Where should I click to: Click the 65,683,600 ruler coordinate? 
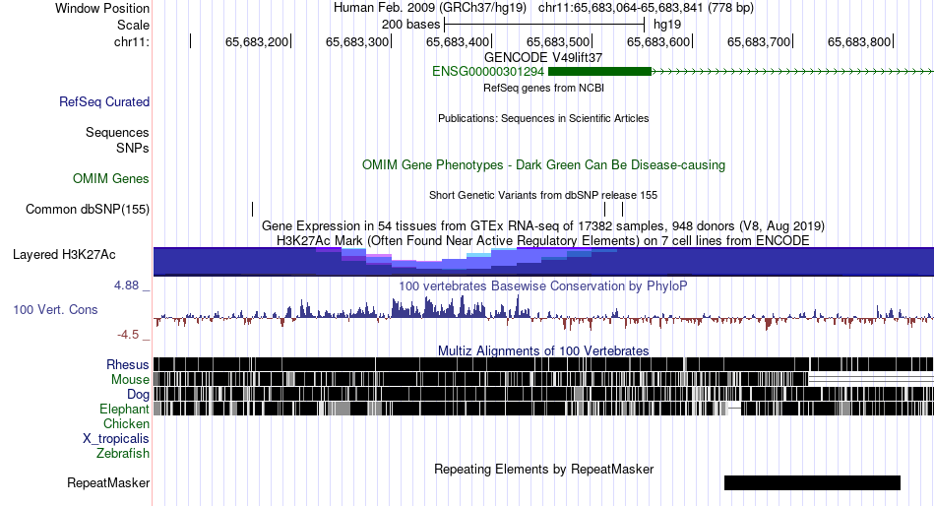[657, 41]
